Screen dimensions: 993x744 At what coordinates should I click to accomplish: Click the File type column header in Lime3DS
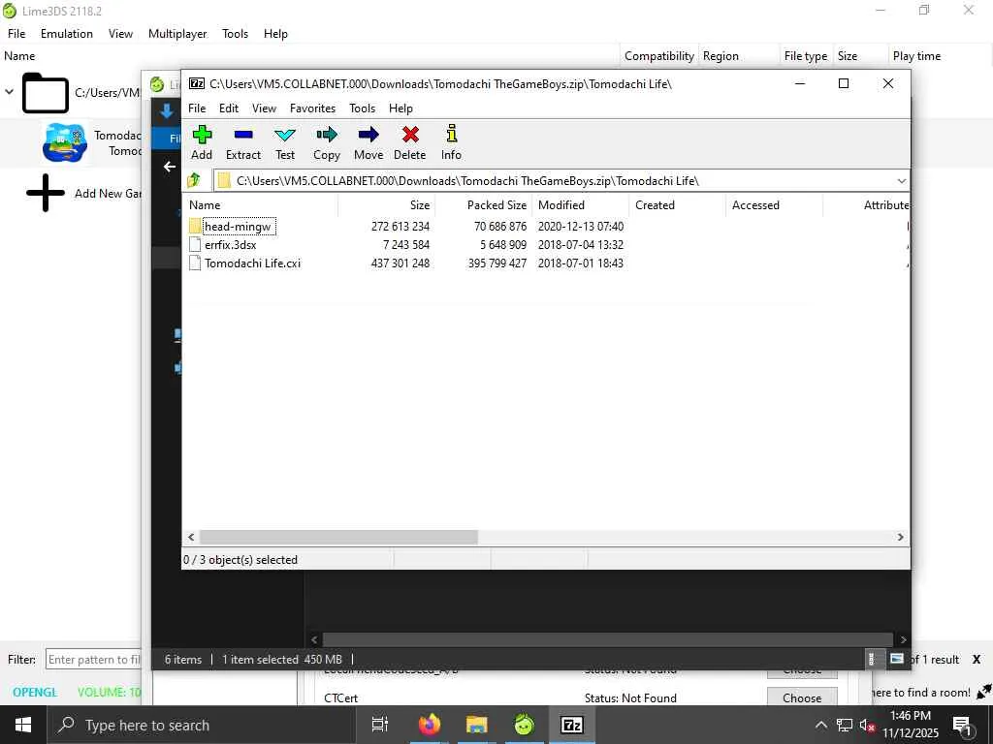806,56
